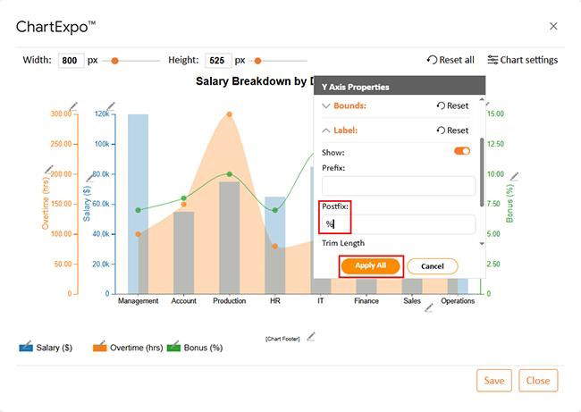Click the pencil icon above the orange Overtime axis
Screen dimensions: 581x412
tap(73, 106)
